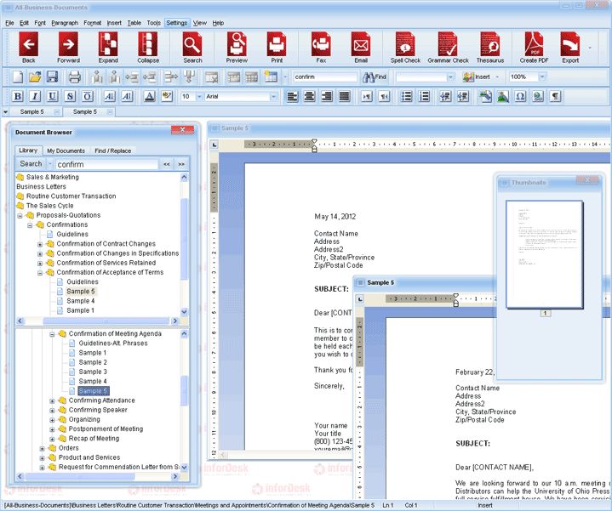Create a numbered list
This screenshot has width=612, height=511.
coord(424,96)
